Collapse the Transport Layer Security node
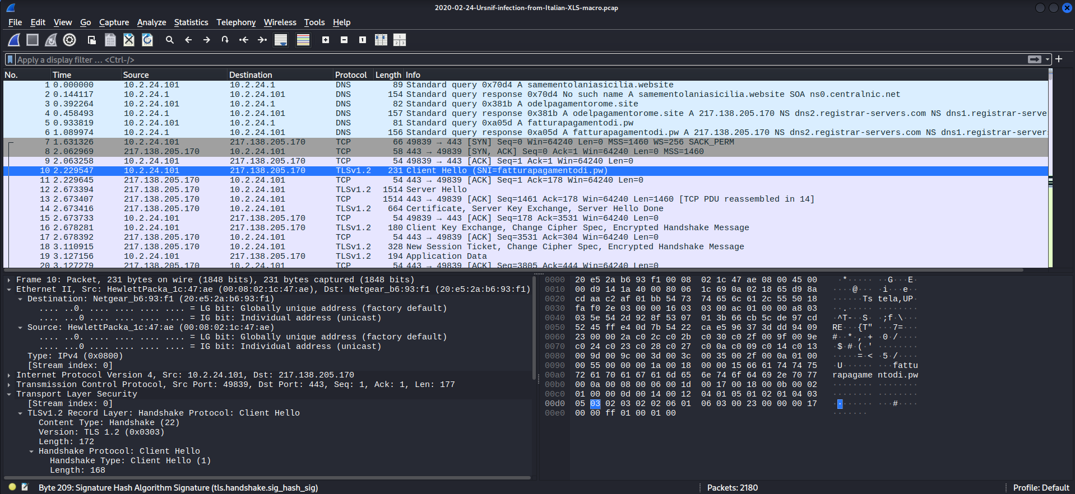 pos(9,394)
